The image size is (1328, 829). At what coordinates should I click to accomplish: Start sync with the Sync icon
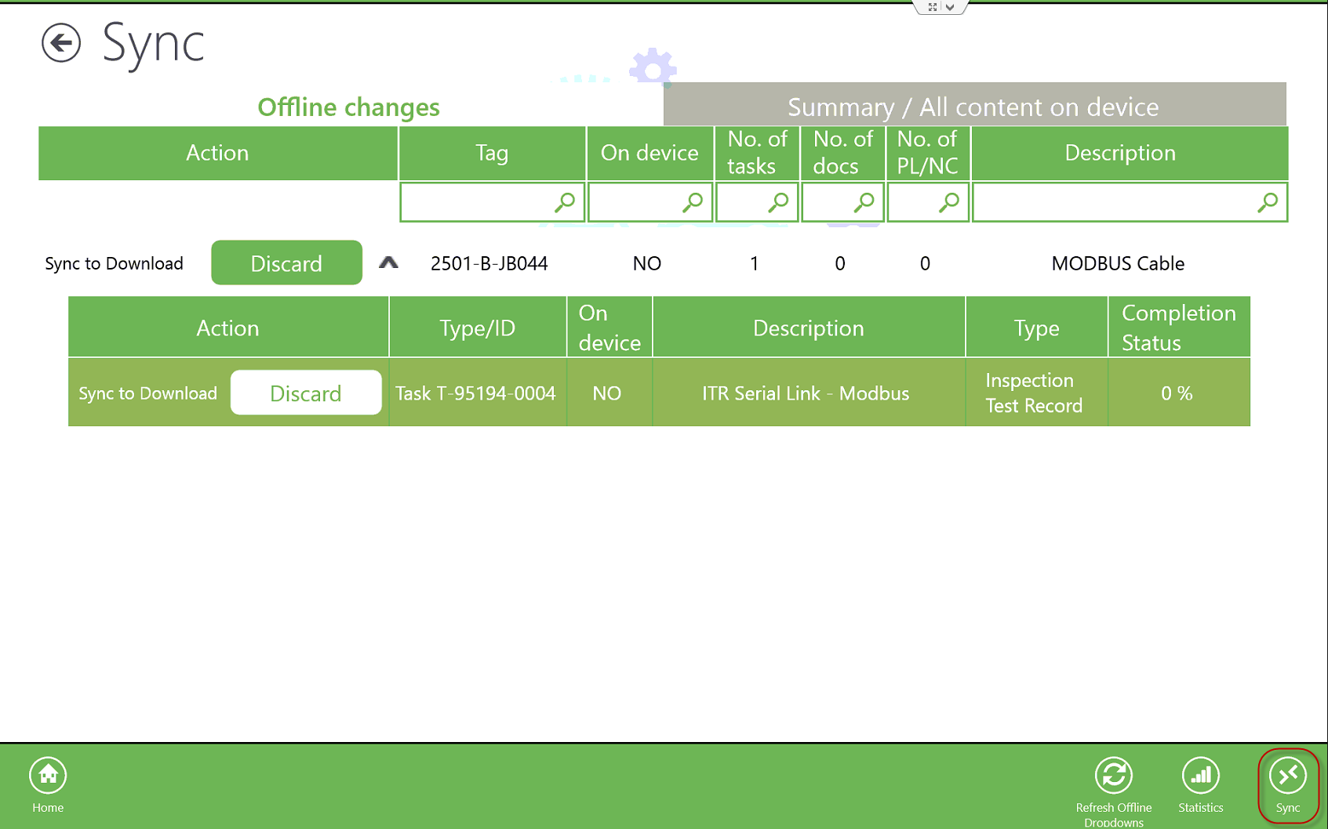1288,776
